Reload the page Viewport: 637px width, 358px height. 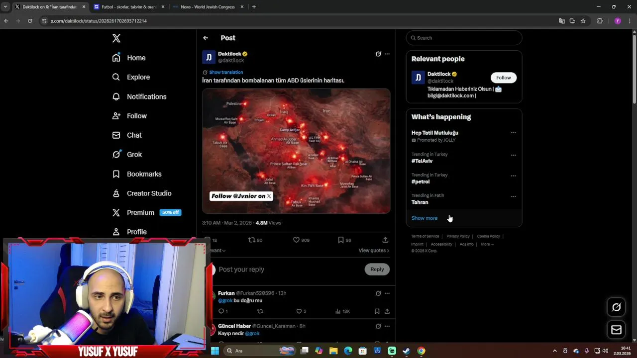point(30,21)
